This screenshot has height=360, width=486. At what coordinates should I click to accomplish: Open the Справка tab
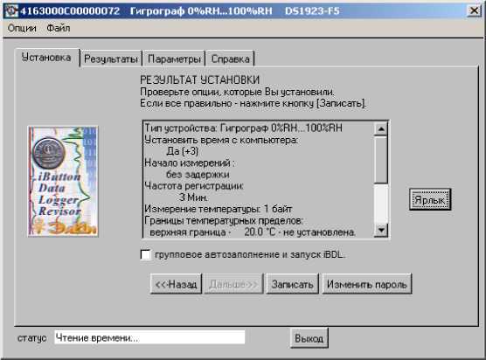[230, 59]
